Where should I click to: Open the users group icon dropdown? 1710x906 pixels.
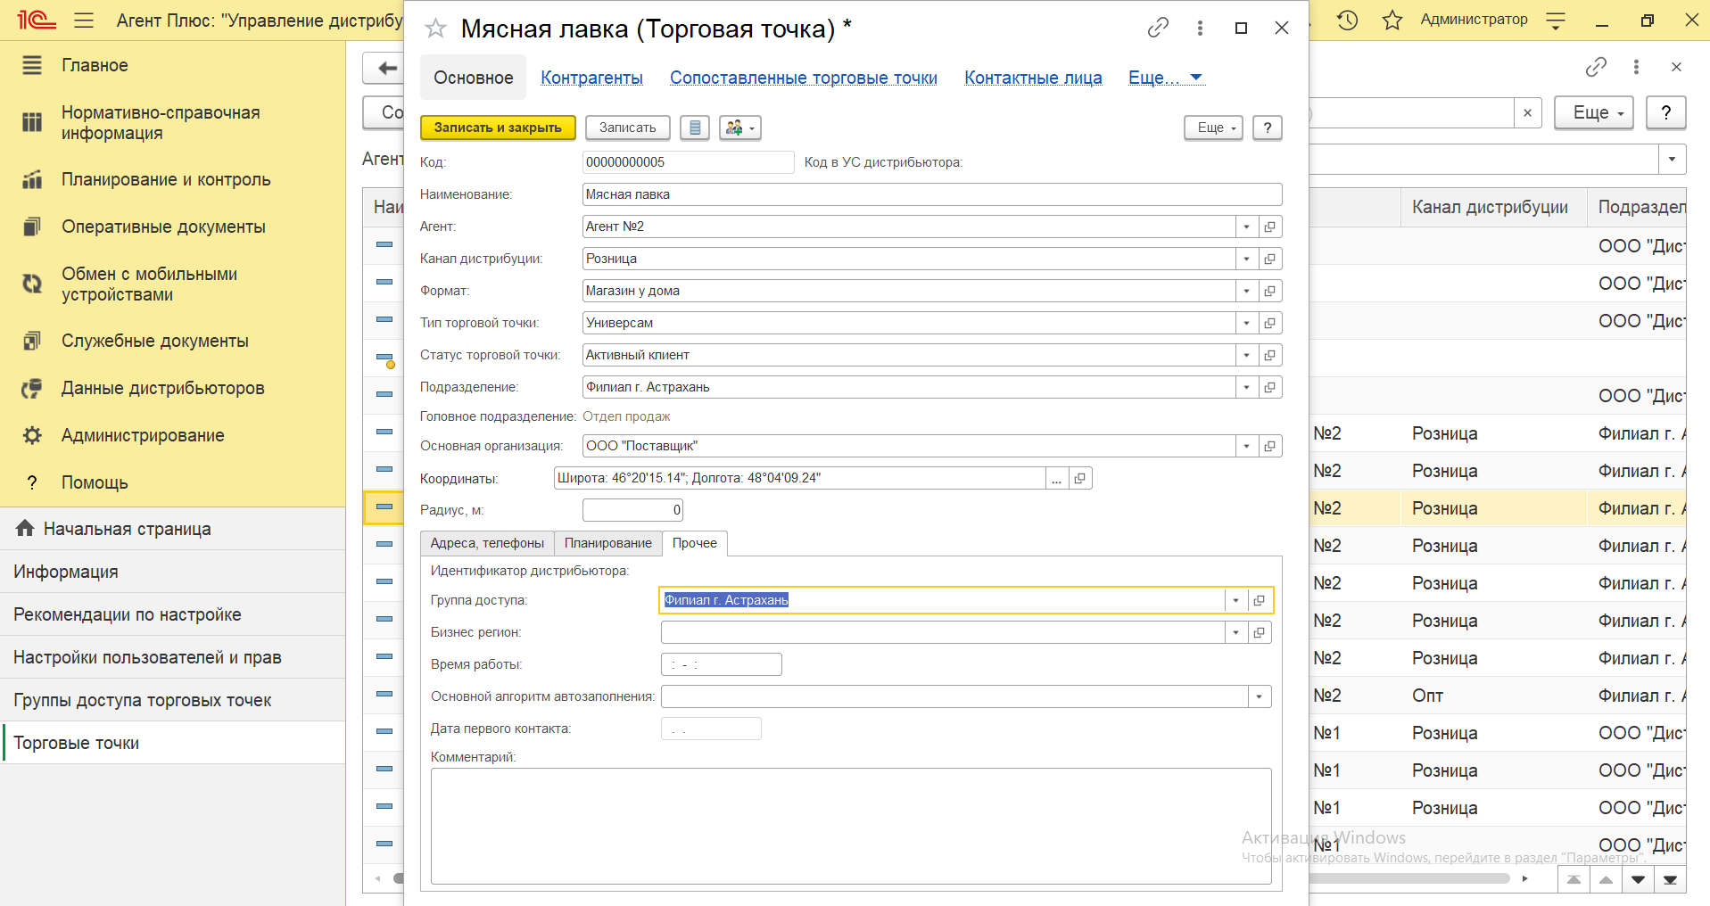[740, 128]
